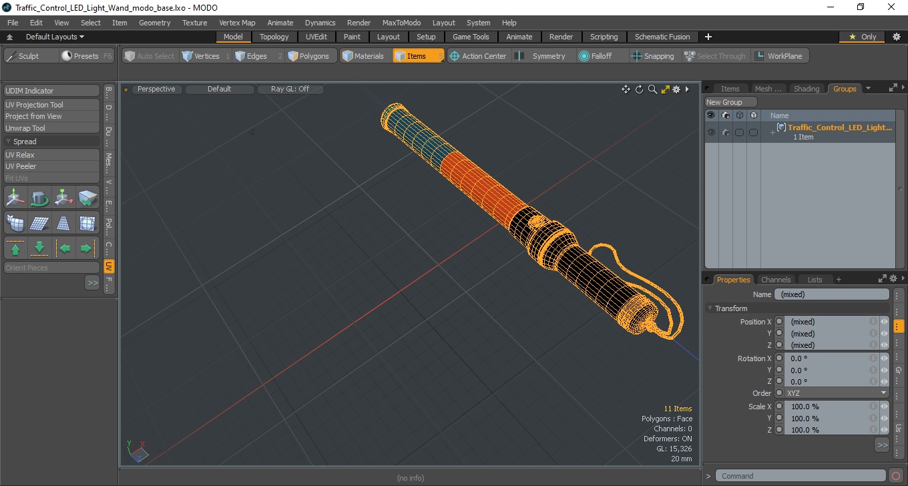Open the Default Layouts dropdown
The width and height of the screenshot is (908, 486).
click(x=55, y=37)
